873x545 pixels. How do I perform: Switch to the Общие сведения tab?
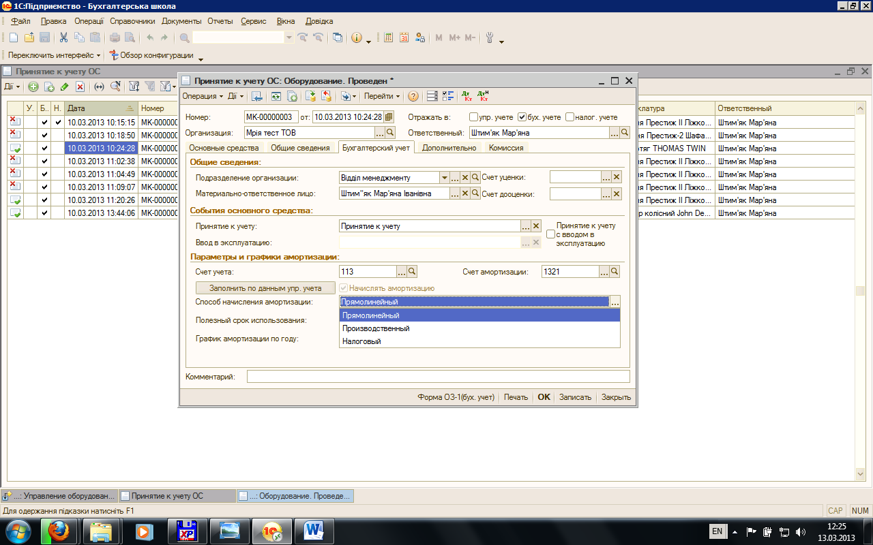pos(301,147)
